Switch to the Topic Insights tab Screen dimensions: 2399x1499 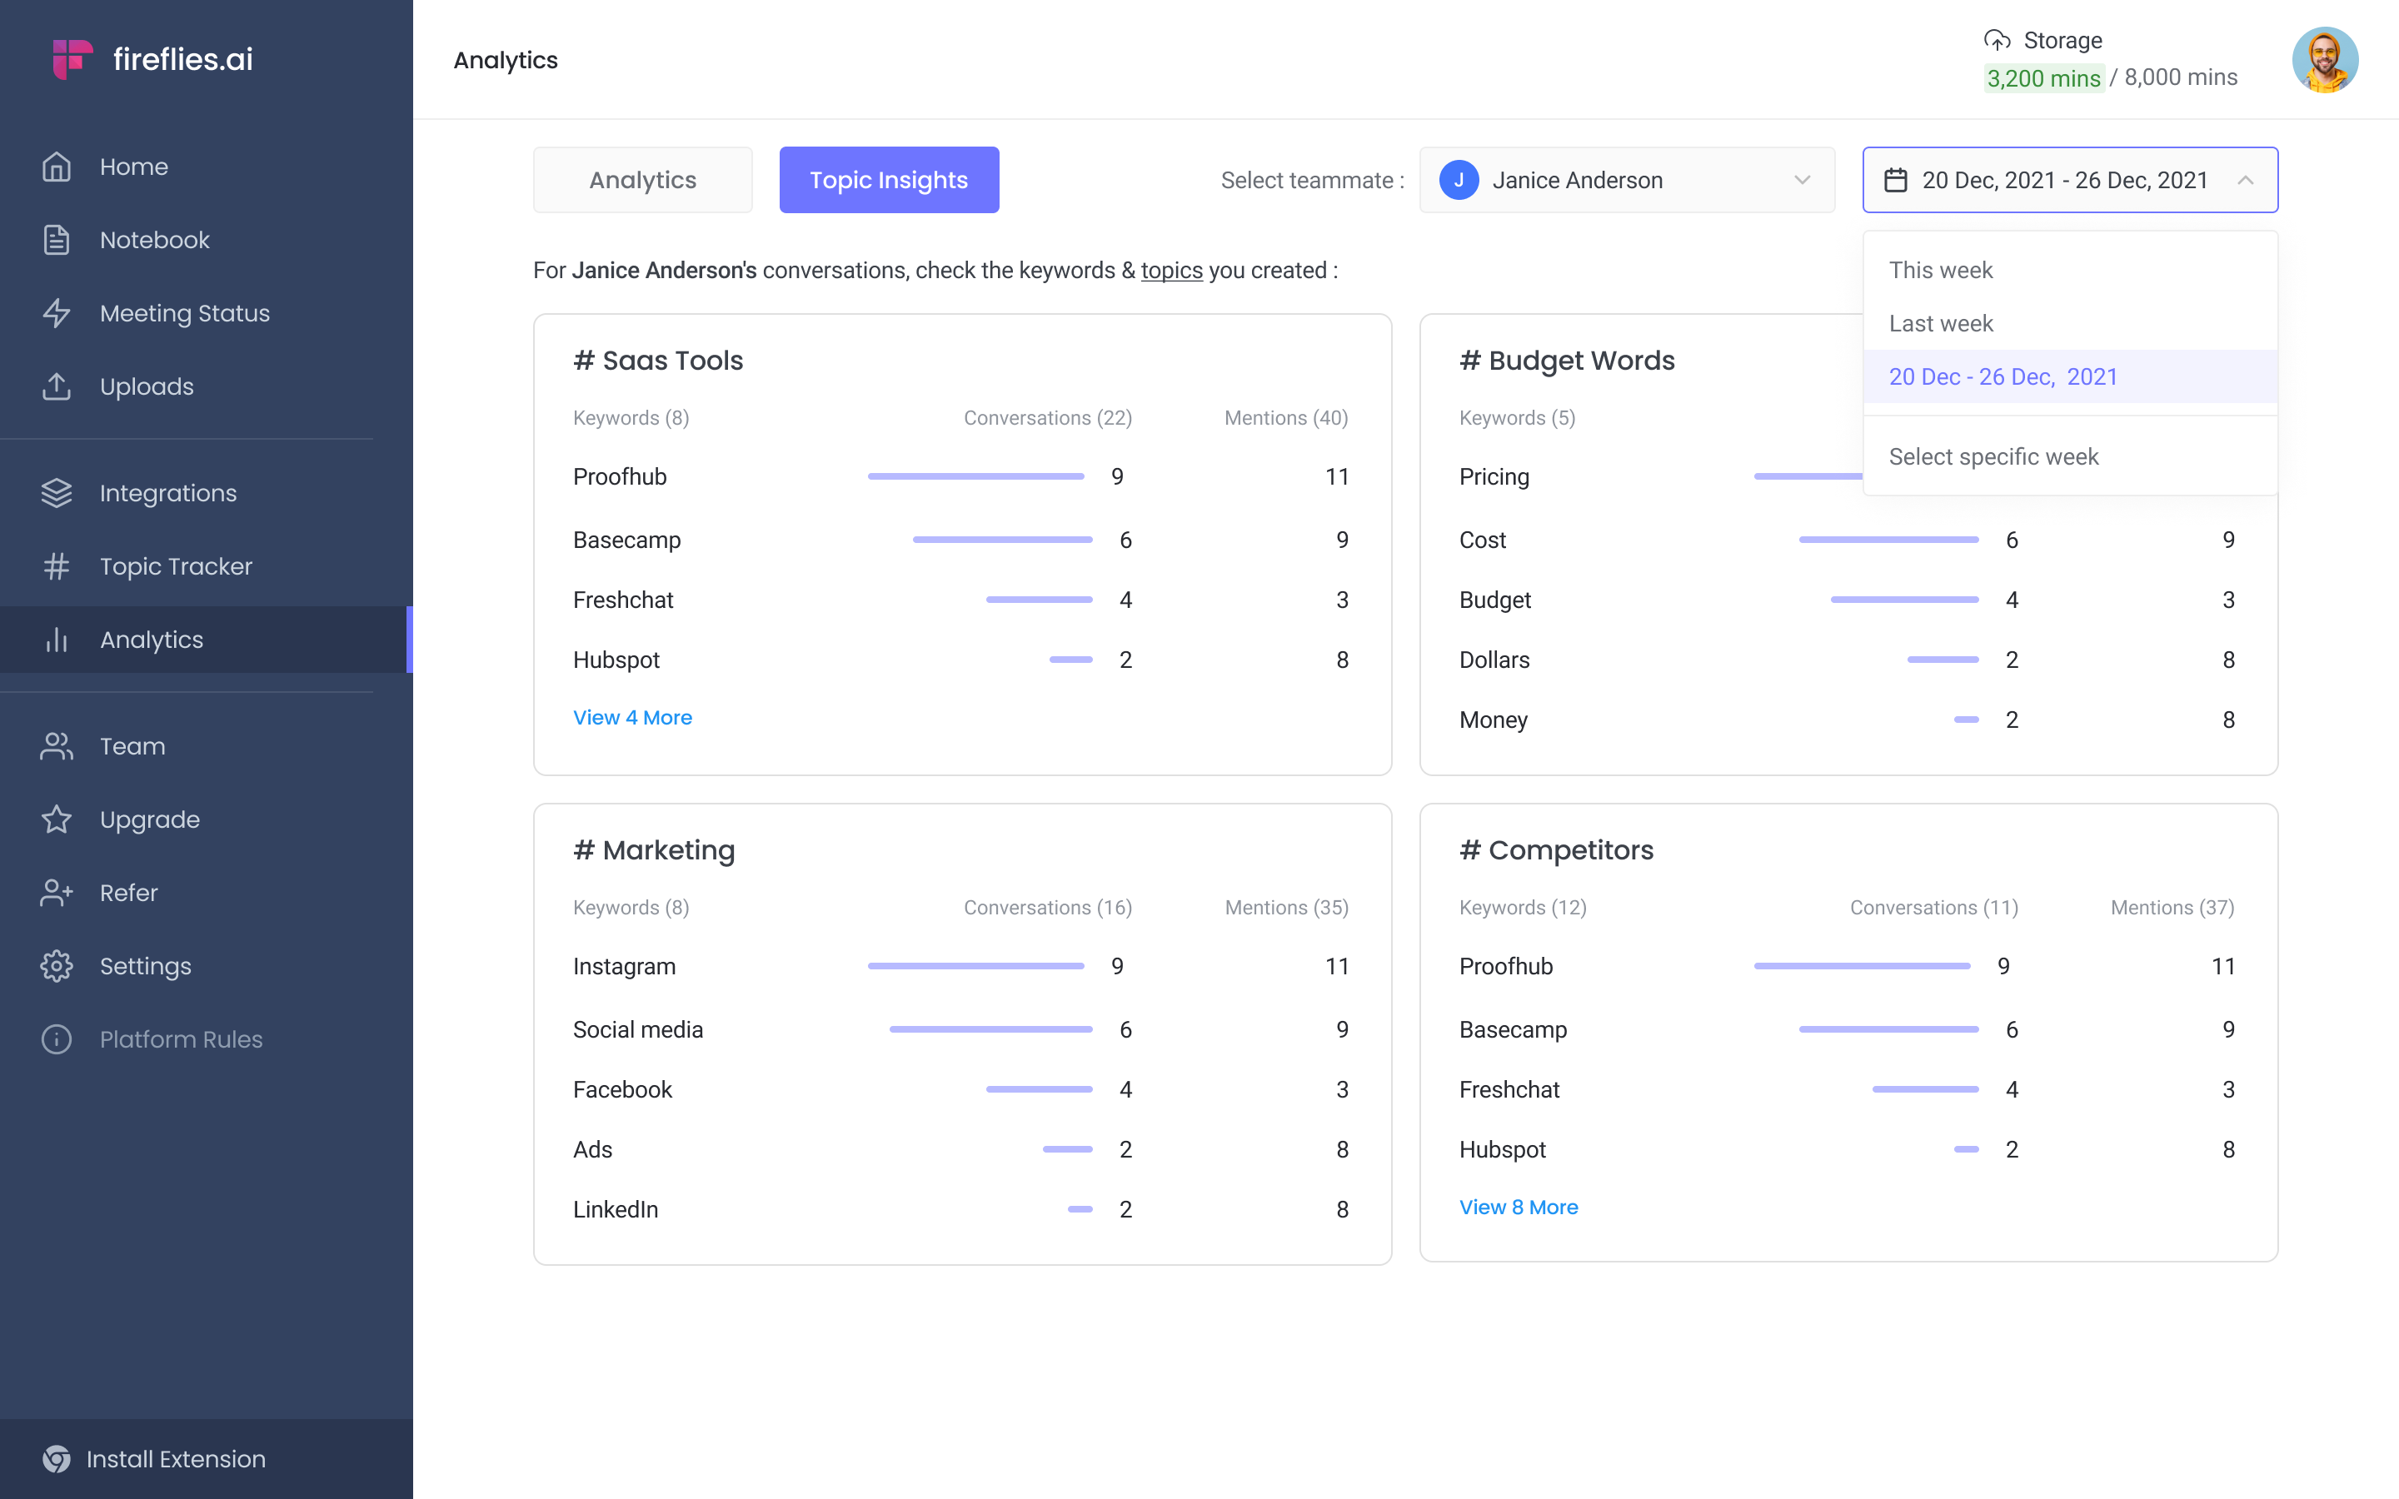pyautogui.click(x=888, y=179)
